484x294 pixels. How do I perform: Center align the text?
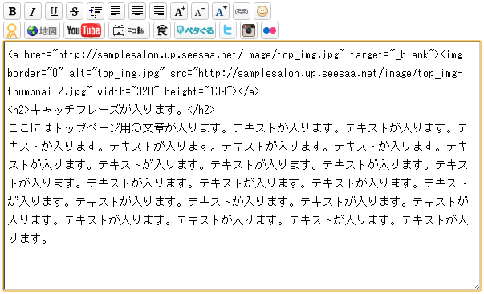pos(137,11)
